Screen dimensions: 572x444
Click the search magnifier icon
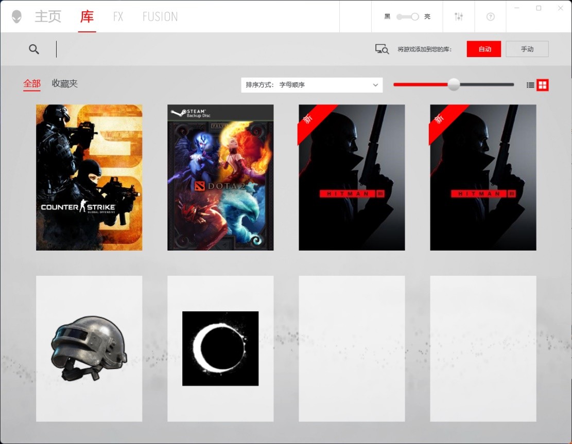click(34, 49)
